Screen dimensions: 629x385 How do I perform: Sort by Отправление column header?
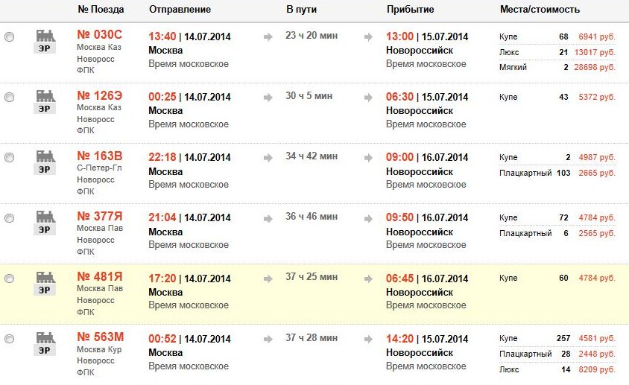point(180,10)
